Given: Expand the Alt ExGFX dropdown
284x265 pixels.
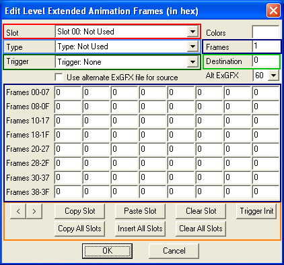Looking at the screenshot, I should 273,76.
